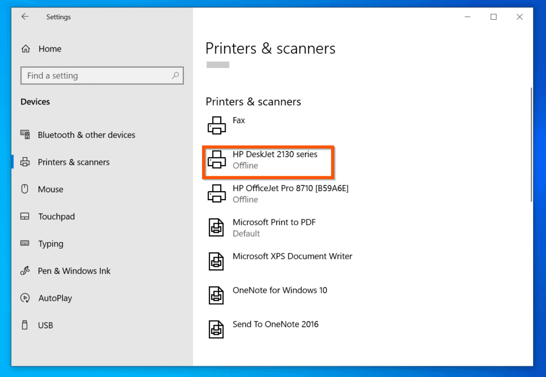
Task: Open Pen & Windows Ink settings
Action: click(102, 271)
